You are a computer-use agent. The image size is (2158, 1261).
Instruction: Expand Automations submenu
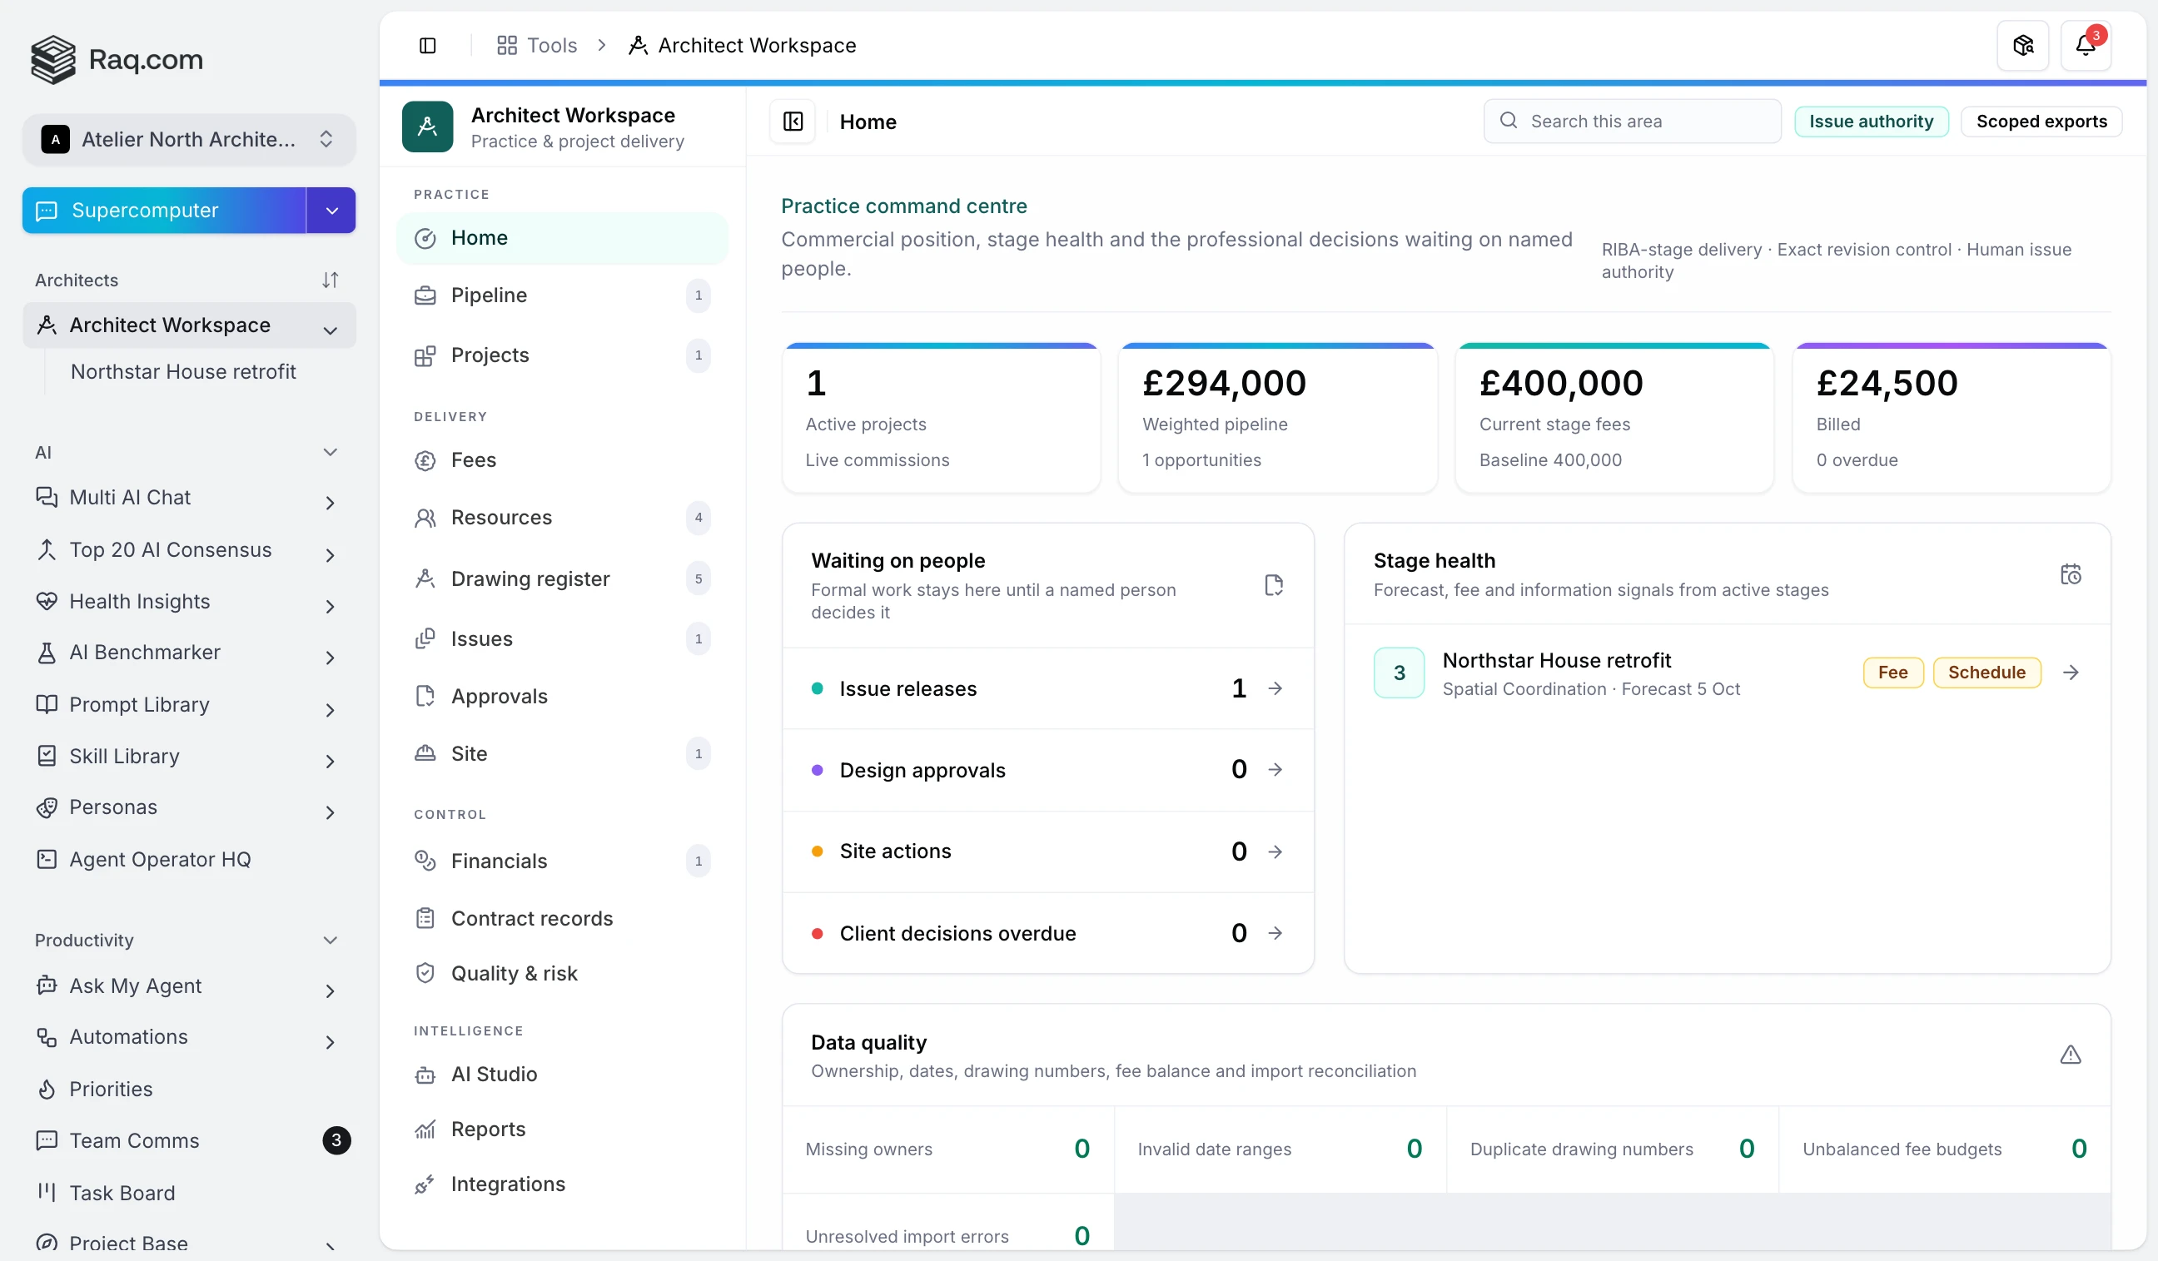pyautogui.click(x=331, y=1042)
